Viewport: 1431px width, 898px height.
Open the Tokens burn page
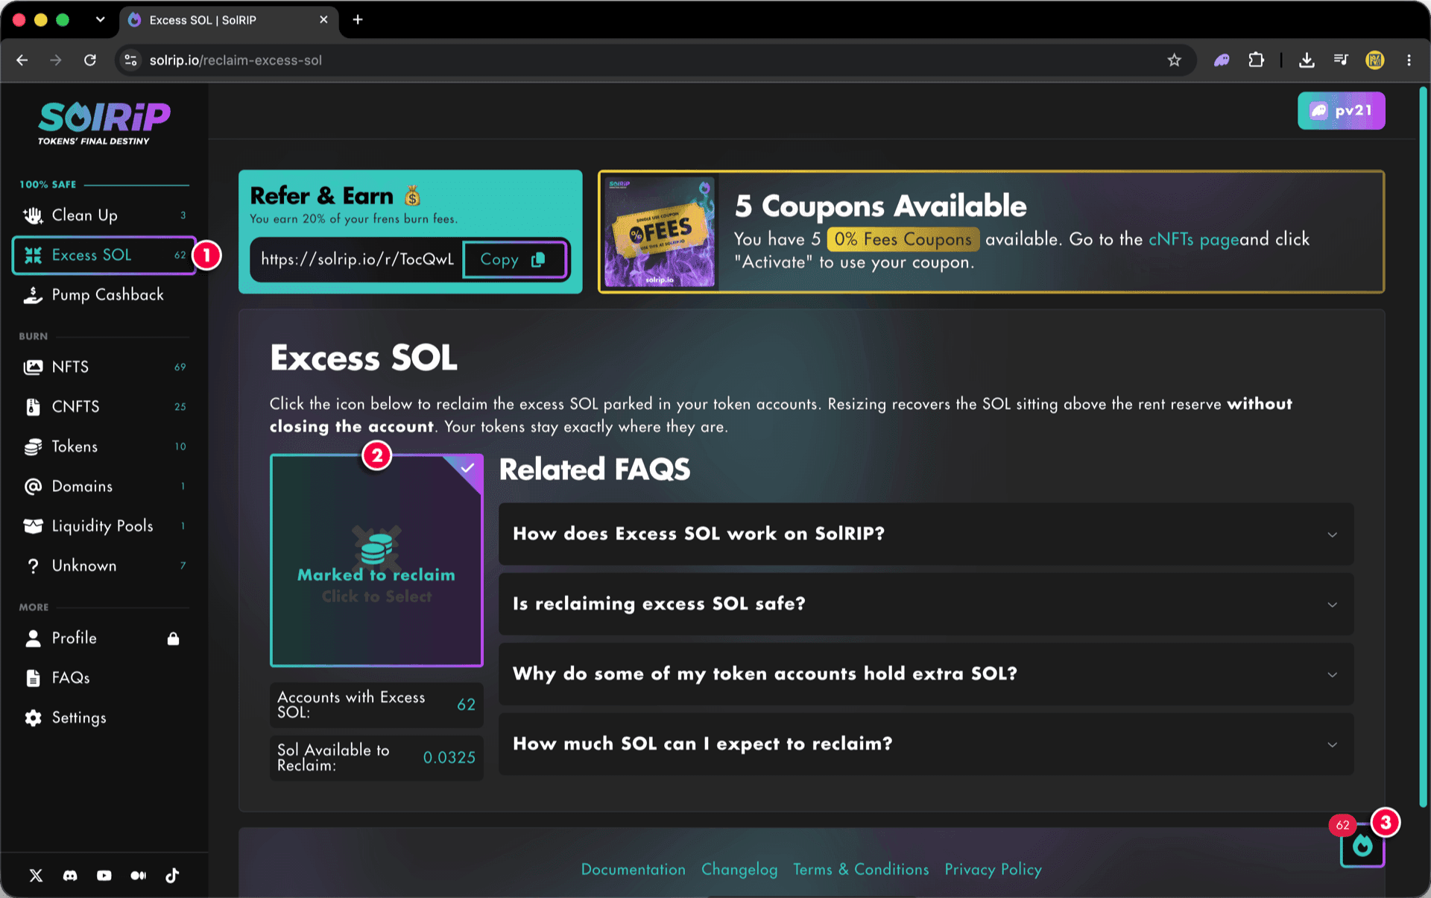pyautogui.click(x=104, y=446)
